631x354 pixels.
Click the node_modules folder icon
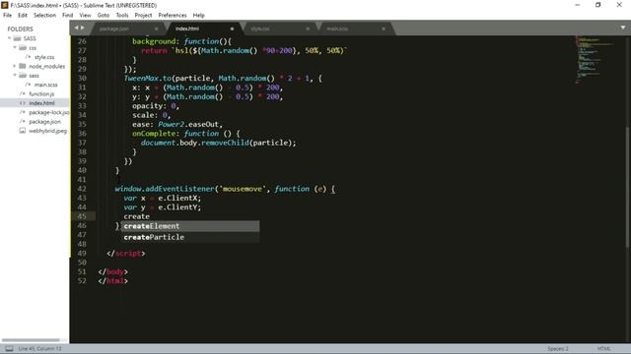point(23,66)
